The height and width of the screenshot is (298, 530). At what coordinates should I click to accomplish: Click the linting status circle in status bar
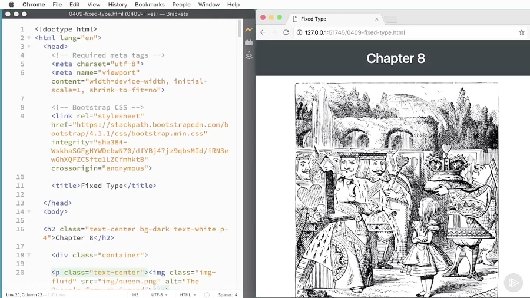[x=207, y=294]
